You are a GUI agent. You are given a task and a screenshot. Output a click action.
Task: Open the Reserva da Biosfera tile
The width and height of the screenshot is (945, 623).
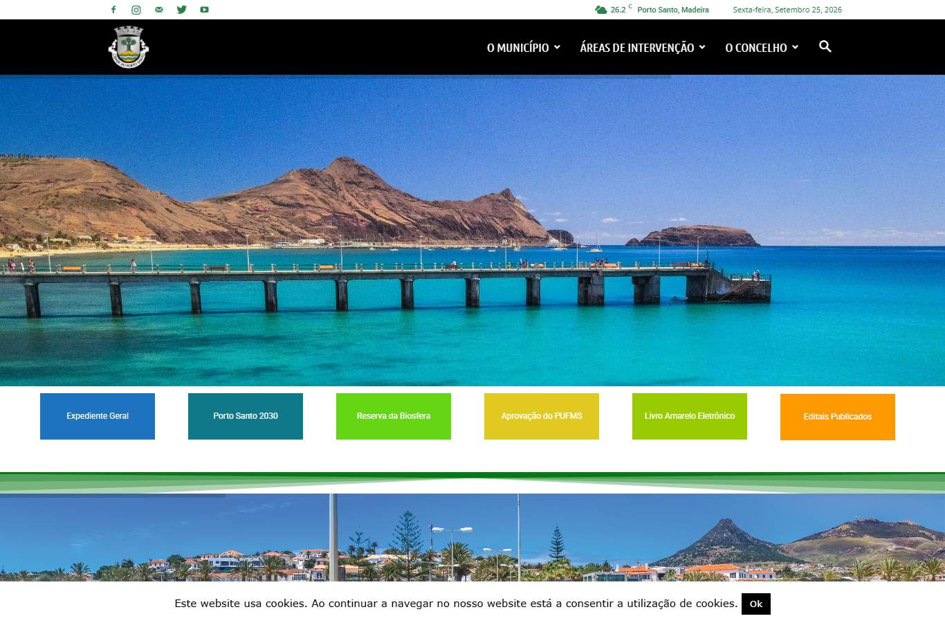(394, 416)
